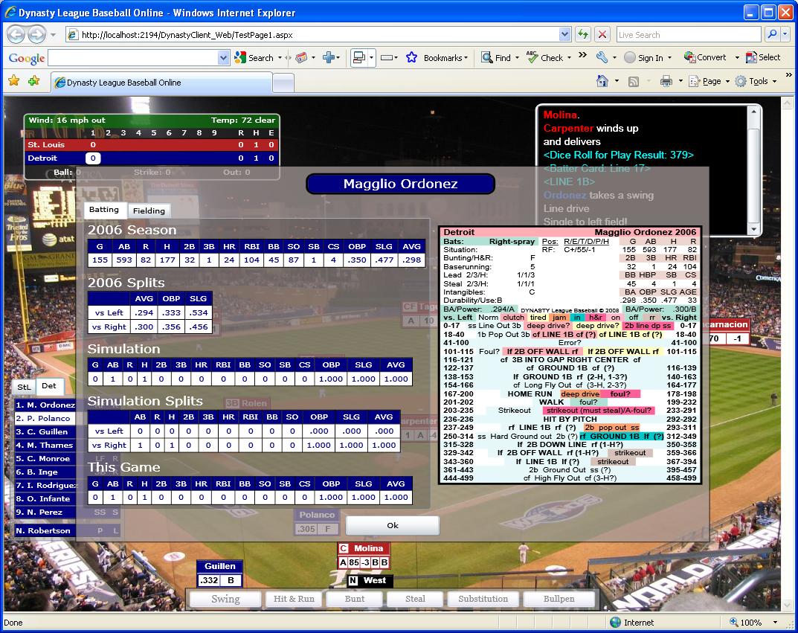Viewport: 798px width, 633px height.
Task: Expand the Google search box dropdown
Action: (x=223, y=58)
